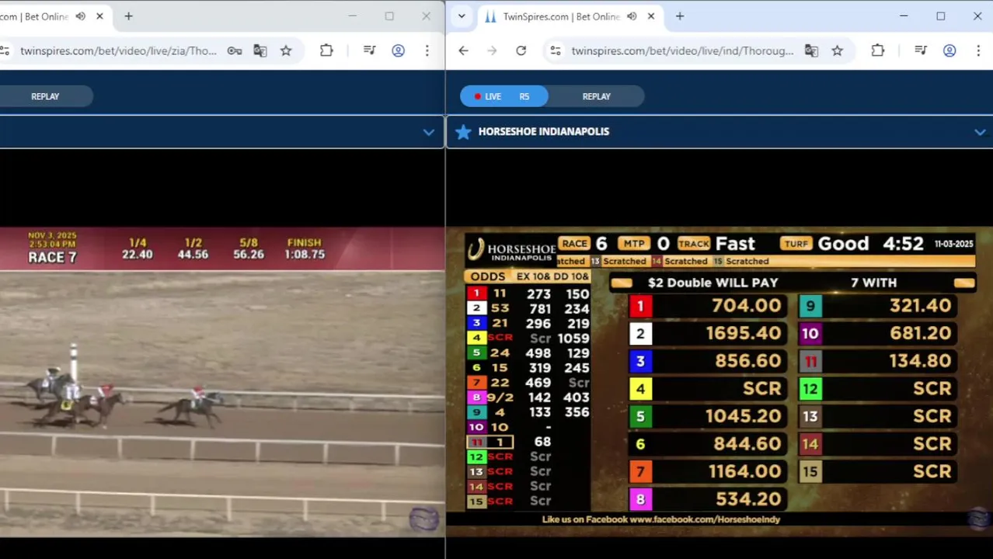993x559 pixels.
Task: Open media control icon in right window
Action: pos(921,50)
